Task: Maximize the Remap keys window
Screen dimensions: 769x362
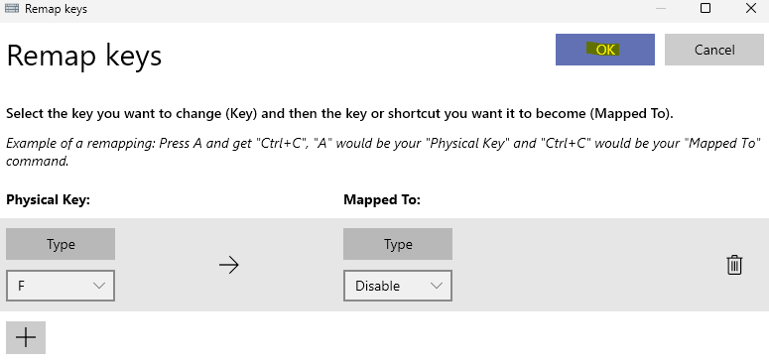Action: click(x=705, y=8)
